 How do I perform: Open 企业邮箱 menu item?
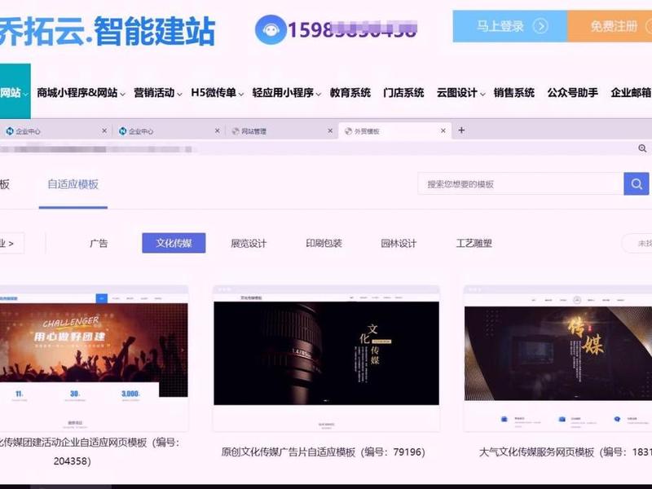coord(631,93)
